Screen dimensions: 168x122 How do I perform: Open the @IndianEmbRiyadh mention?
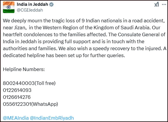[52, 118]
